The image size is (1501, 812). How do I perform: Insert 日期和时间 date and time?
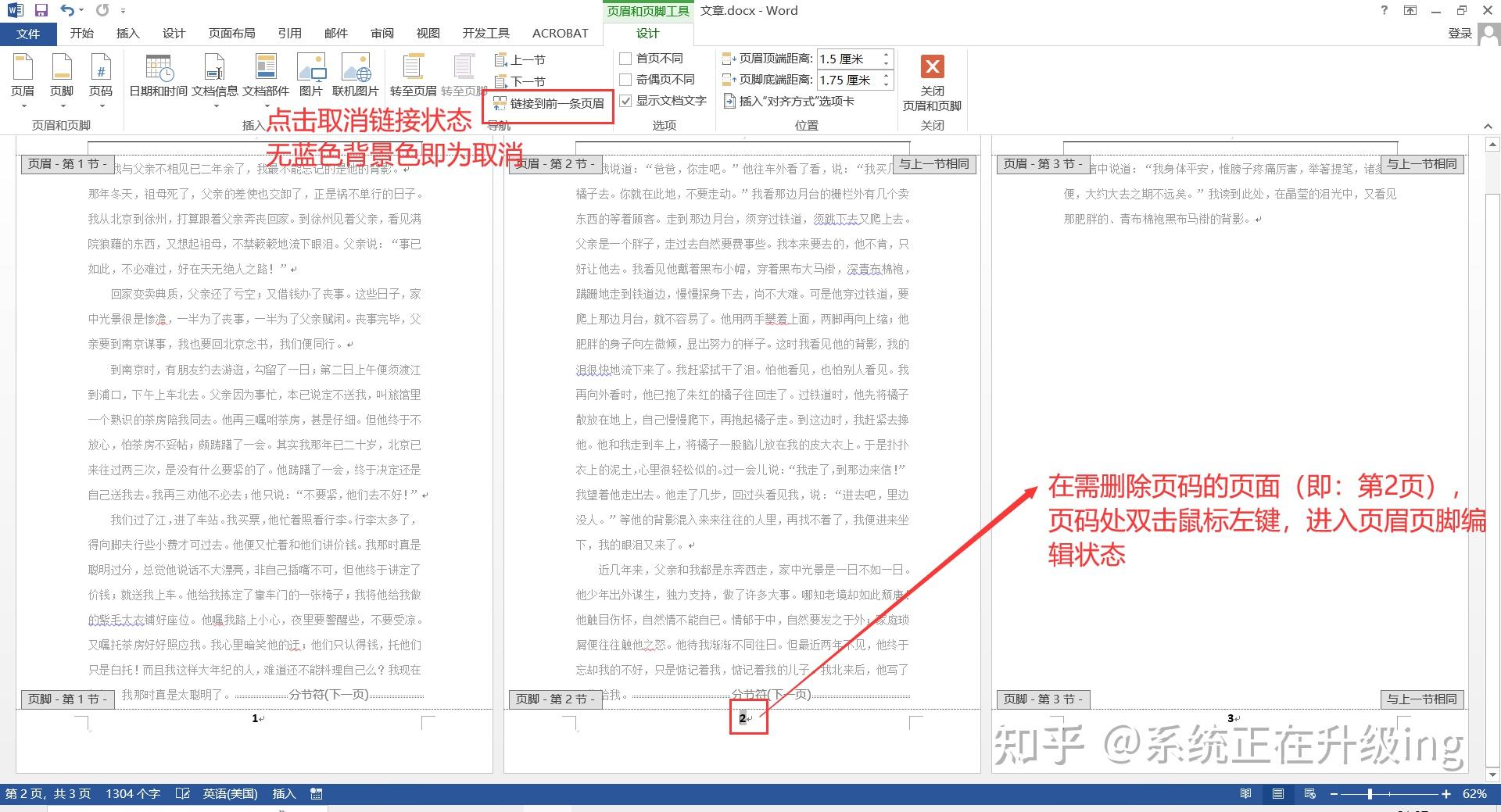coord(159,77)
